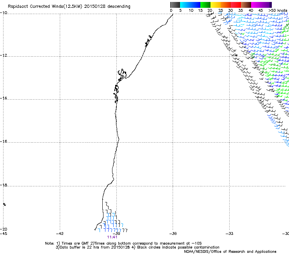This screenshot has height=254, width=289.
Task: Click the magenta 40-45 knots color segment
Action: tap(256, 5)
